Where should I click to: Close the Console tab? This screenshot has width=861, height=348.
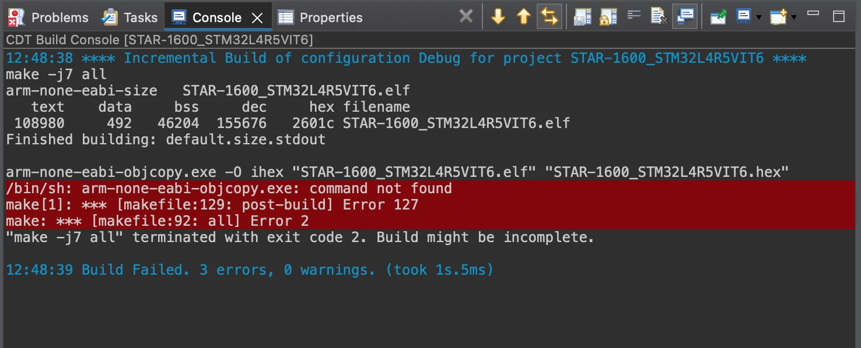click(257, 18)
